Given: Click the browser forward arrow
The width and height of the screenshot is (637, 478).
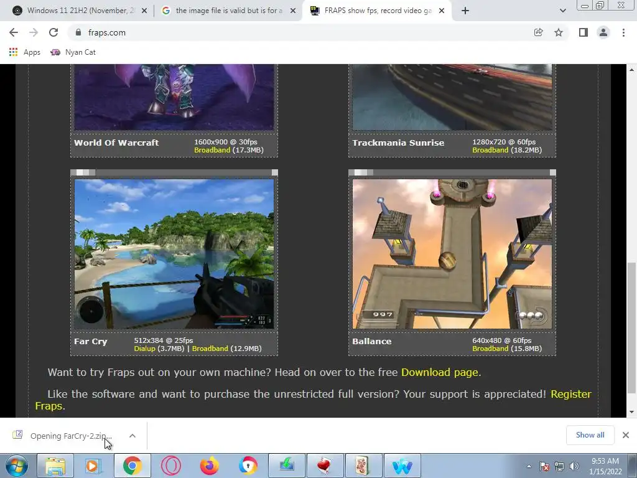Looking at the screenshot, I should [x=34, y=32].
